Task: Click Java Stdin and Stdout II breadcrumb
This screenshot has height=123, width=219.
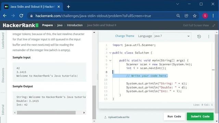Action: (x=102, y=25)
